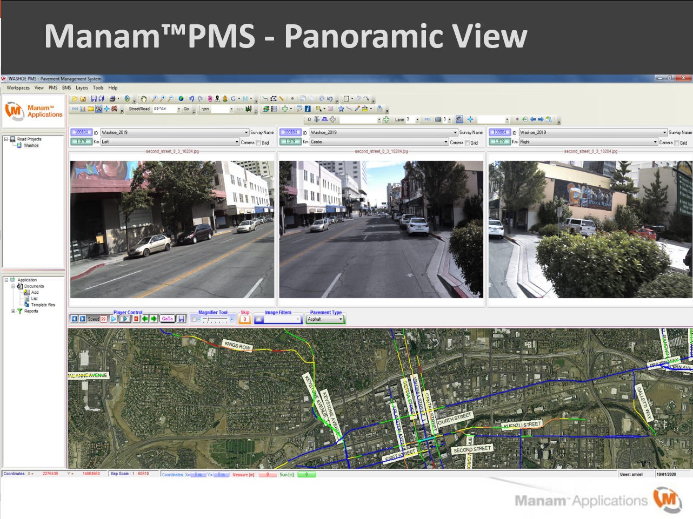Expand the Reports tree node

tap(14, 311)
